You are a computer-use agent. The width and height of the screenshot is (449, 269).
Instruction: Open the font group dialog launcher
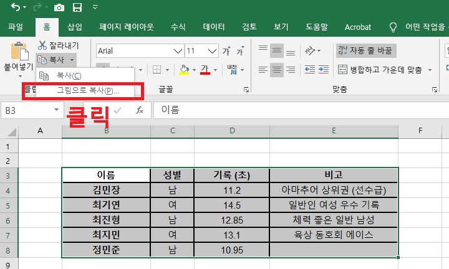point(246,90)
